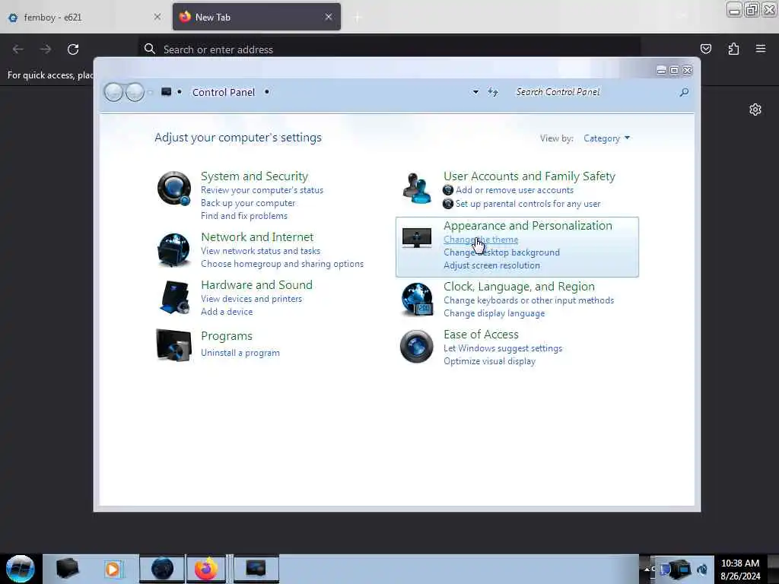Open the Programs category icon
Viewport: 779px width, 584px height.
point(173,344)
